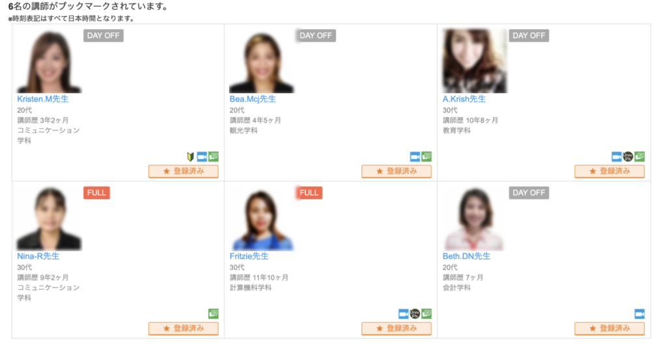This screenshot has width=667, height=345.
Task: Click the video camera icon on Kristen.M card
Action: coord(202,157)
